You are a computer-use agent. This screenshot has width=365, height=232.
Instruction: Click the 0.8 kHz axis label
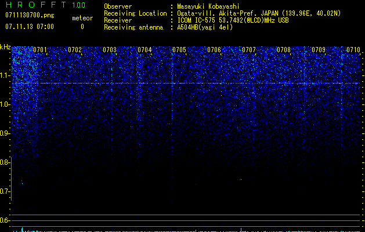(x=5, y=162)
